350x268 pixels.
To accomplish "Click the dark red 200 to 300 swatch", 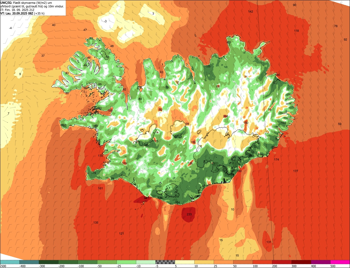I will click(x=282, y=262).
